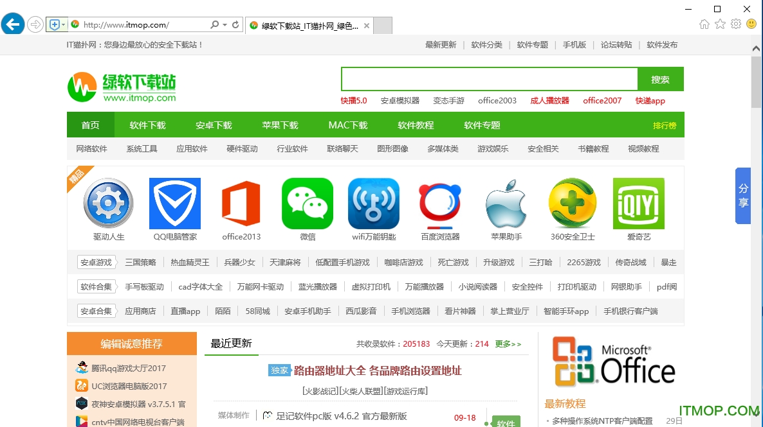Screen dimensions: 763x427
Task: Open the 网络软件 category
Action: pyautogui.click(x=91, y=149)
